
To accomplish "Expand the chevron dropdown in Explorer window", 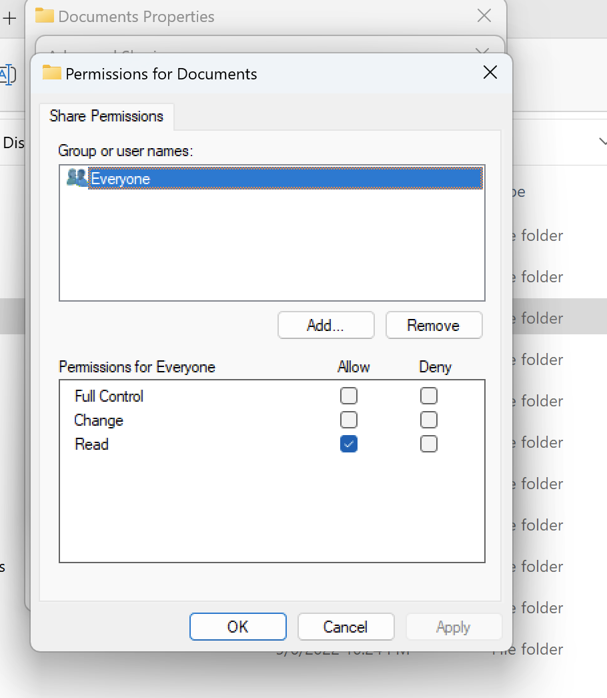I will pyautogui.click(x=602, y=141).
